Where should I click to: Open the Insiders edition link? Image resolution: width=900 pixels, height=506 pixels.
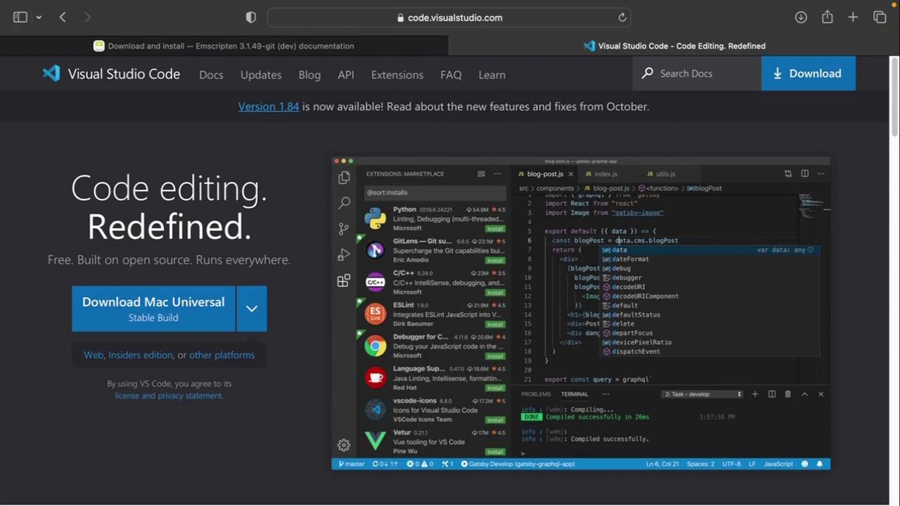tap(140, 355)
